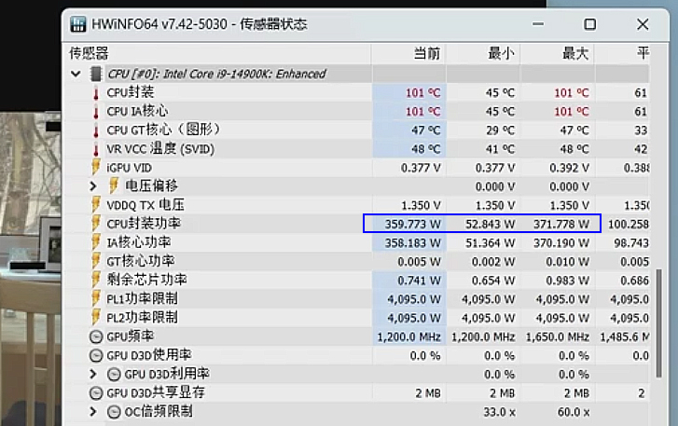Click the 当前 column header
The image size is (678, 426).
pos(426,53)
